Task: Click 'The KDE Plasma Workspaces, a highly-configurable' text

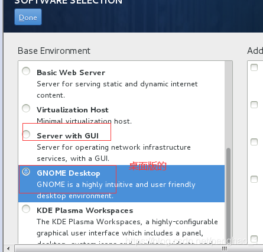Action: tap(127, 222)
